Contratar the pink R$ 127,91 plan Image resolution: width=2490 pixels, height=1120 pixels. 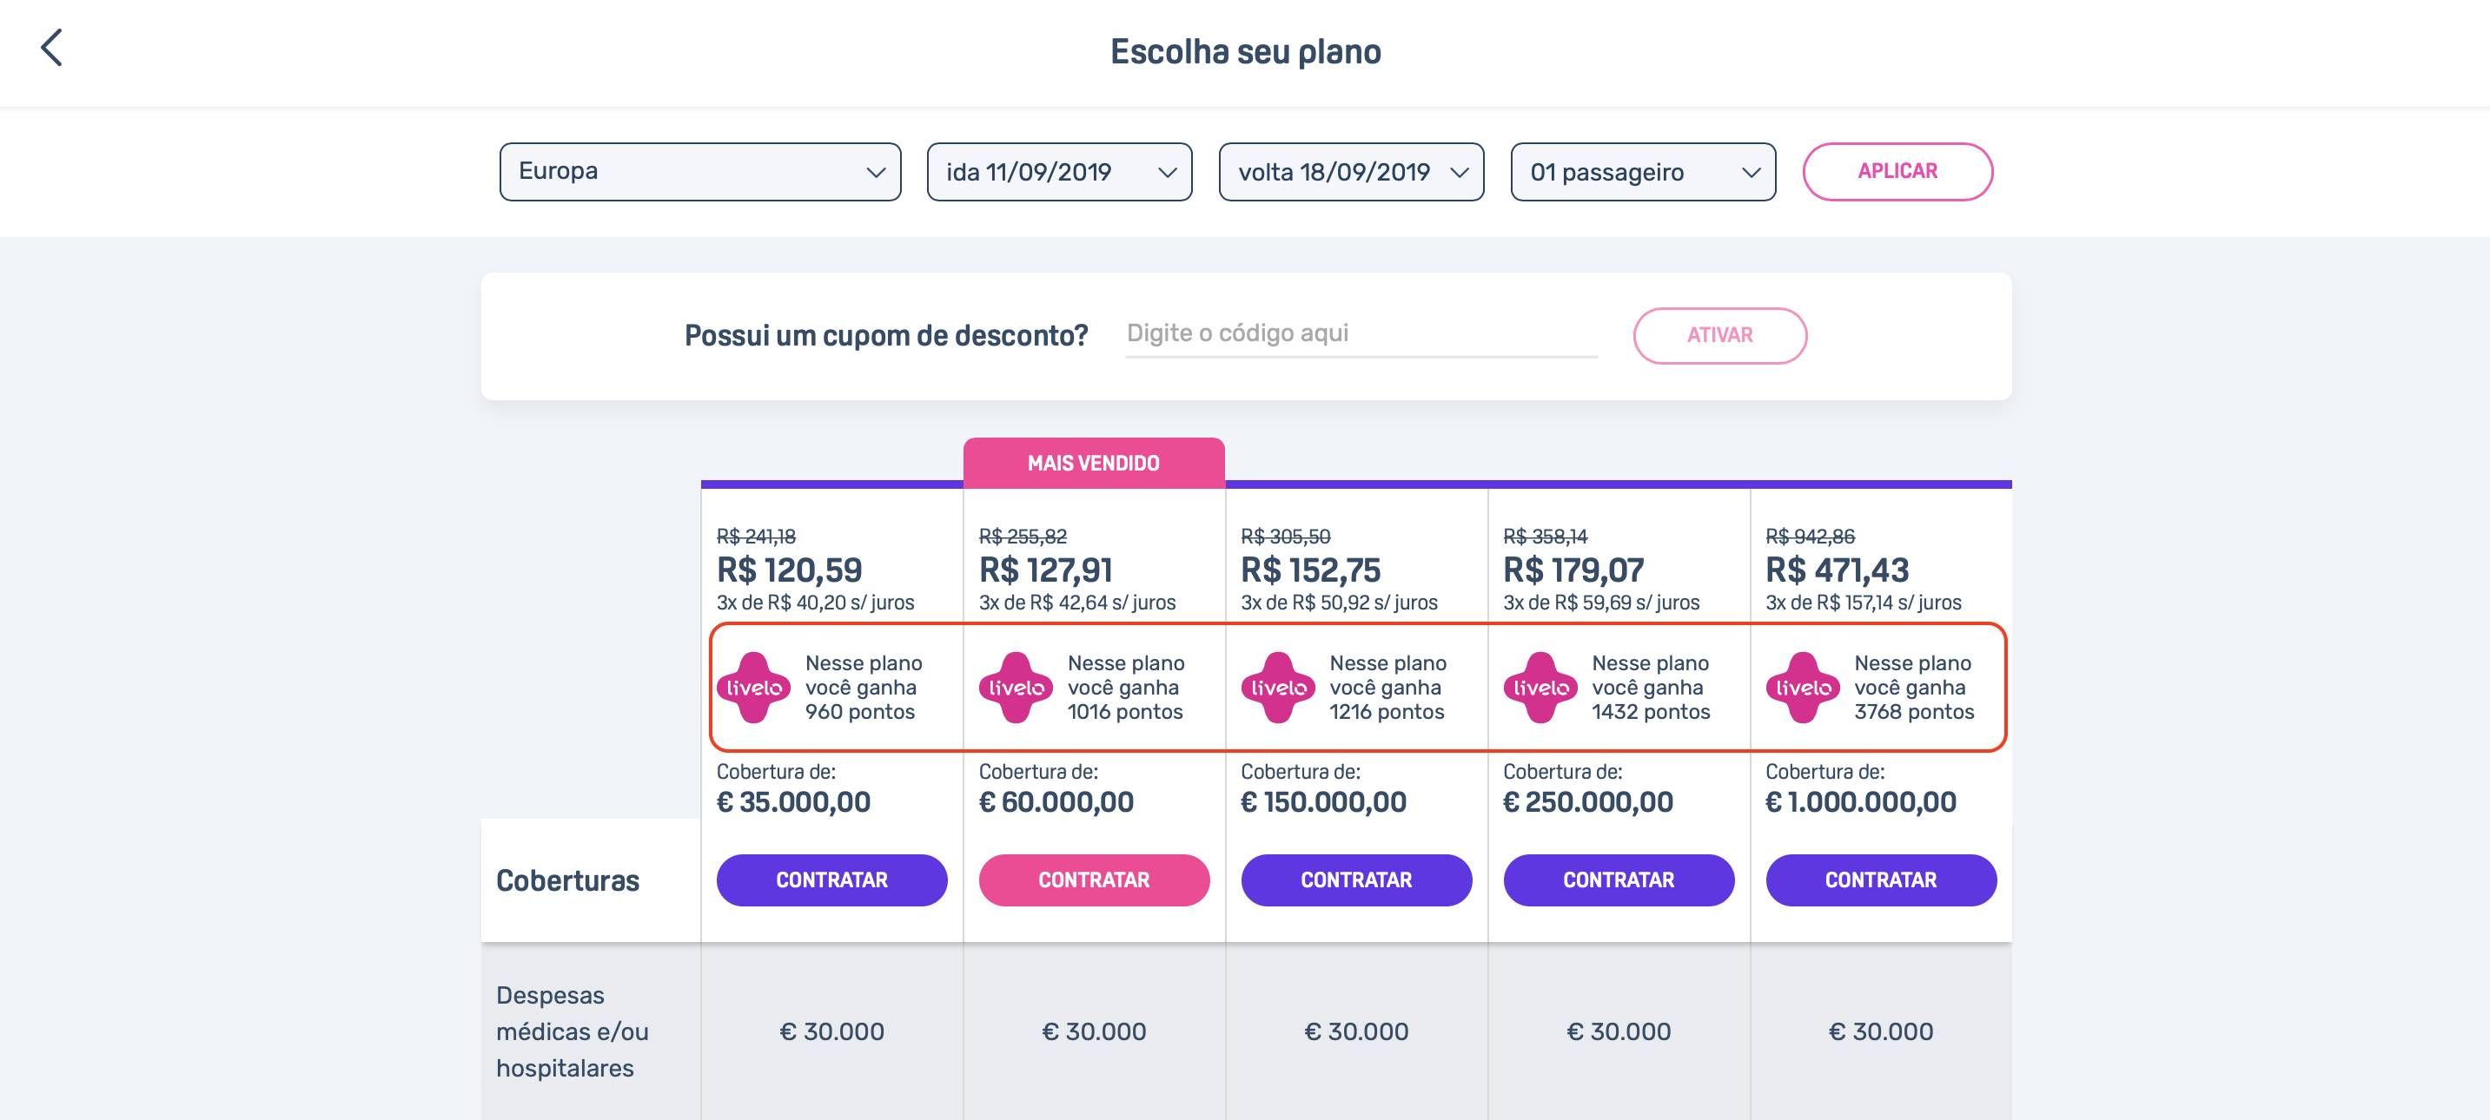1094,880
